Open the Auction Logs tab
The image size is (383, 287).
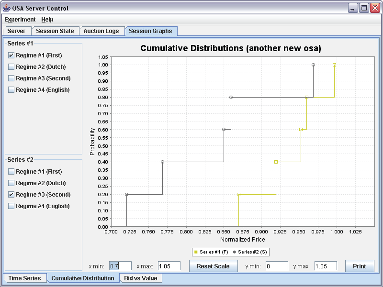101,31
